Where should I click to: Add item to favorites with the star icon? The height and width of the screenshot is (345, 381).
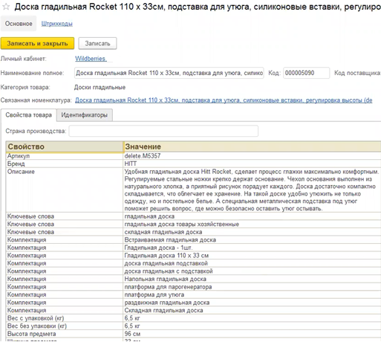[x=6, y=7]
